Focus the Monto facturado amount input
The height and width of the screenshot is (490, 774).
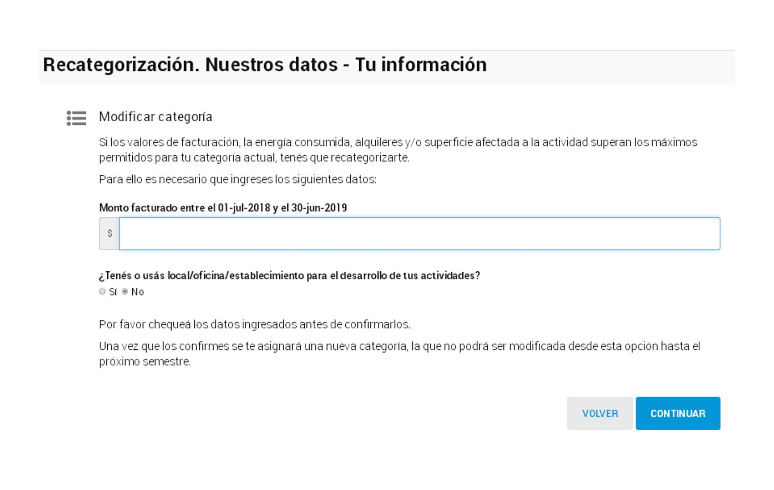click(419, 233)
